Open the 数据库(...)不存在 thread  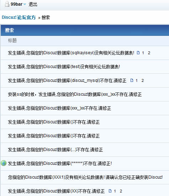56,150
